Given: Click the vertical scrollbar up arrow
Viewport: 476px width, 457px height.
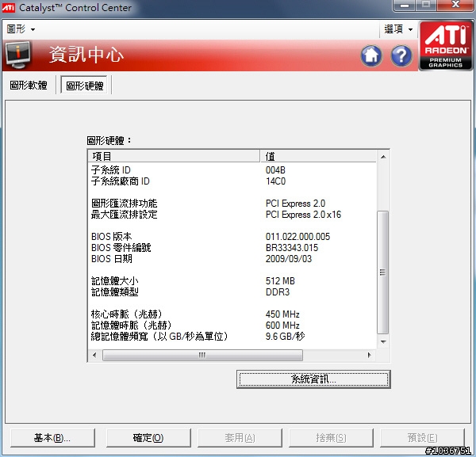Looking at the screenshot, I should tap(383, 157).
